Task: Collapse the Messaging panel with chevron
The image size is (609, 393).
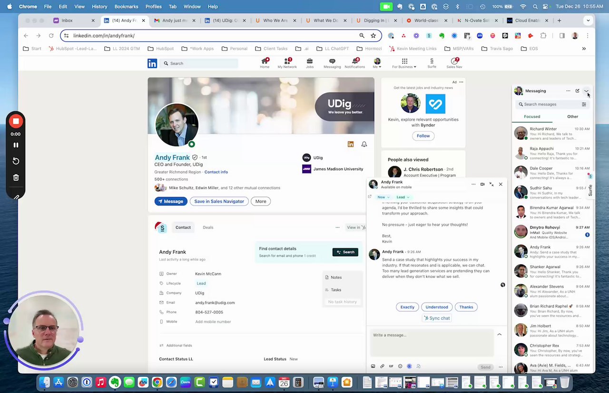Action: click(586, 91)
